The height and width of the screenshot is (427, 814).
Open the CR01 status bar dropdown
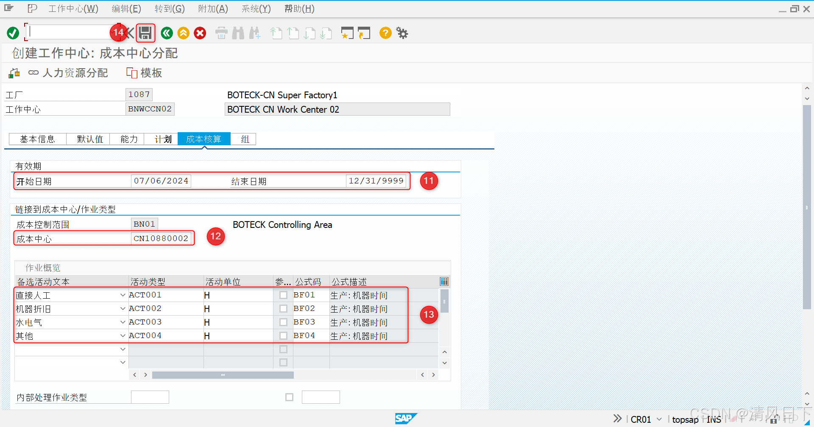tap(659, 419)
